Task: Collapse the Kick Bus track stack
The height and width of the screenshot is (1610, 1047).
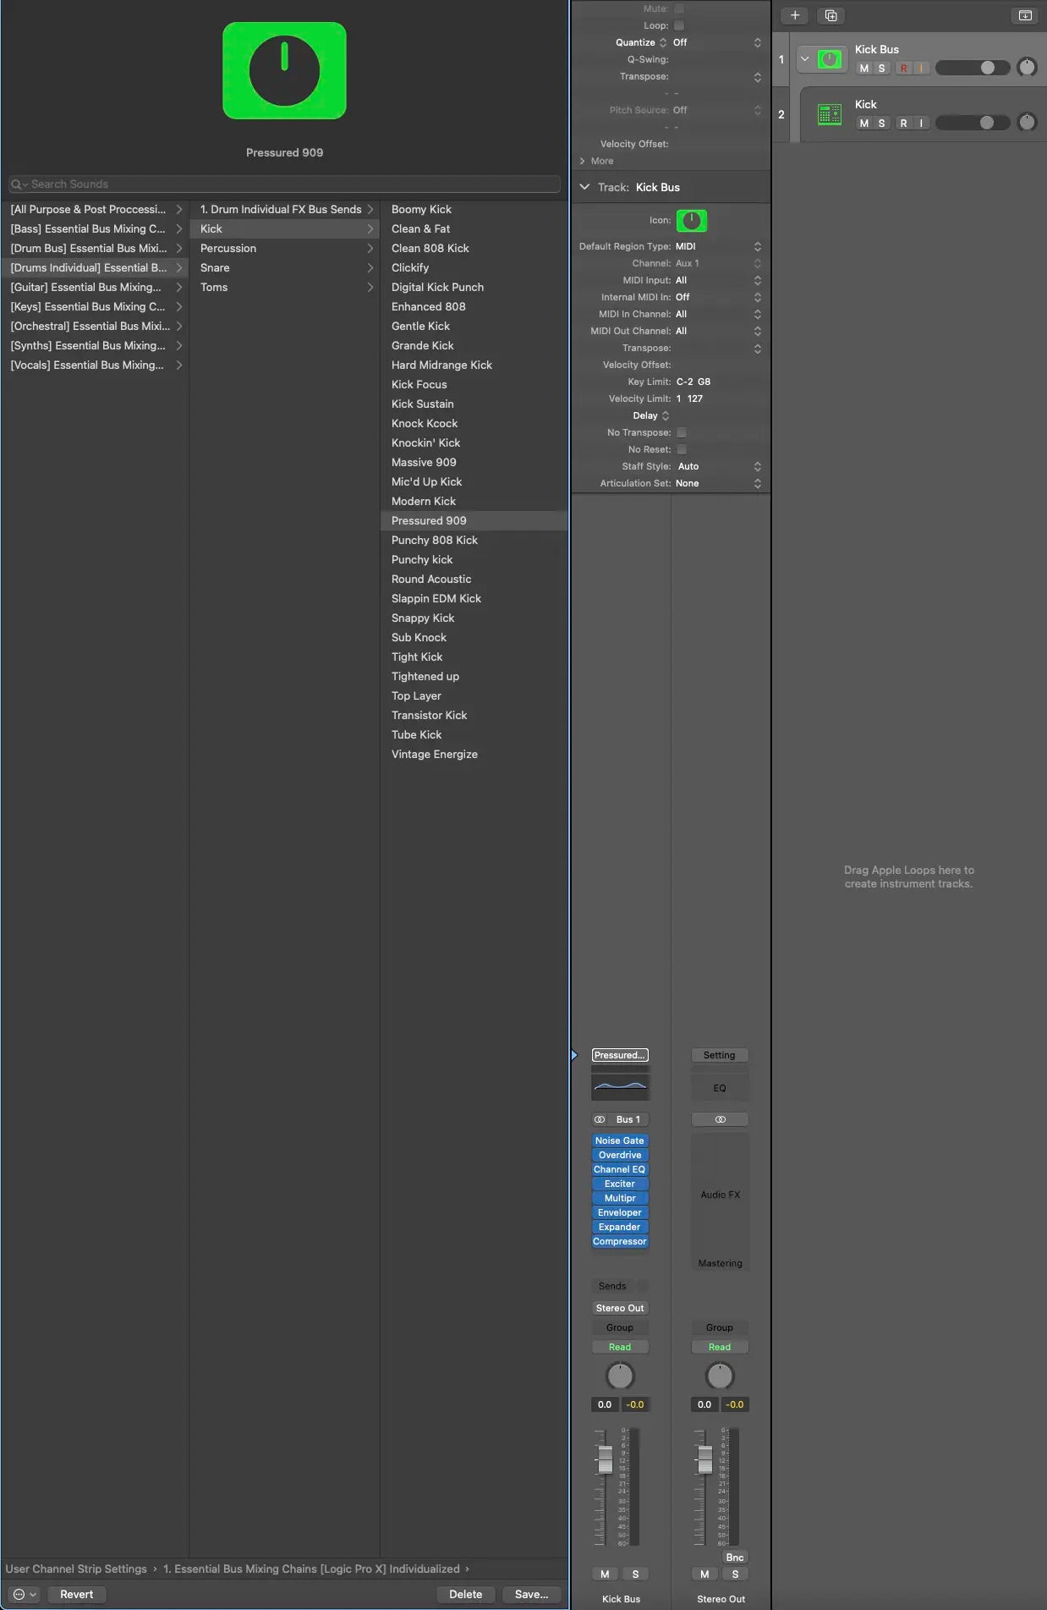Action: point(805,59)
